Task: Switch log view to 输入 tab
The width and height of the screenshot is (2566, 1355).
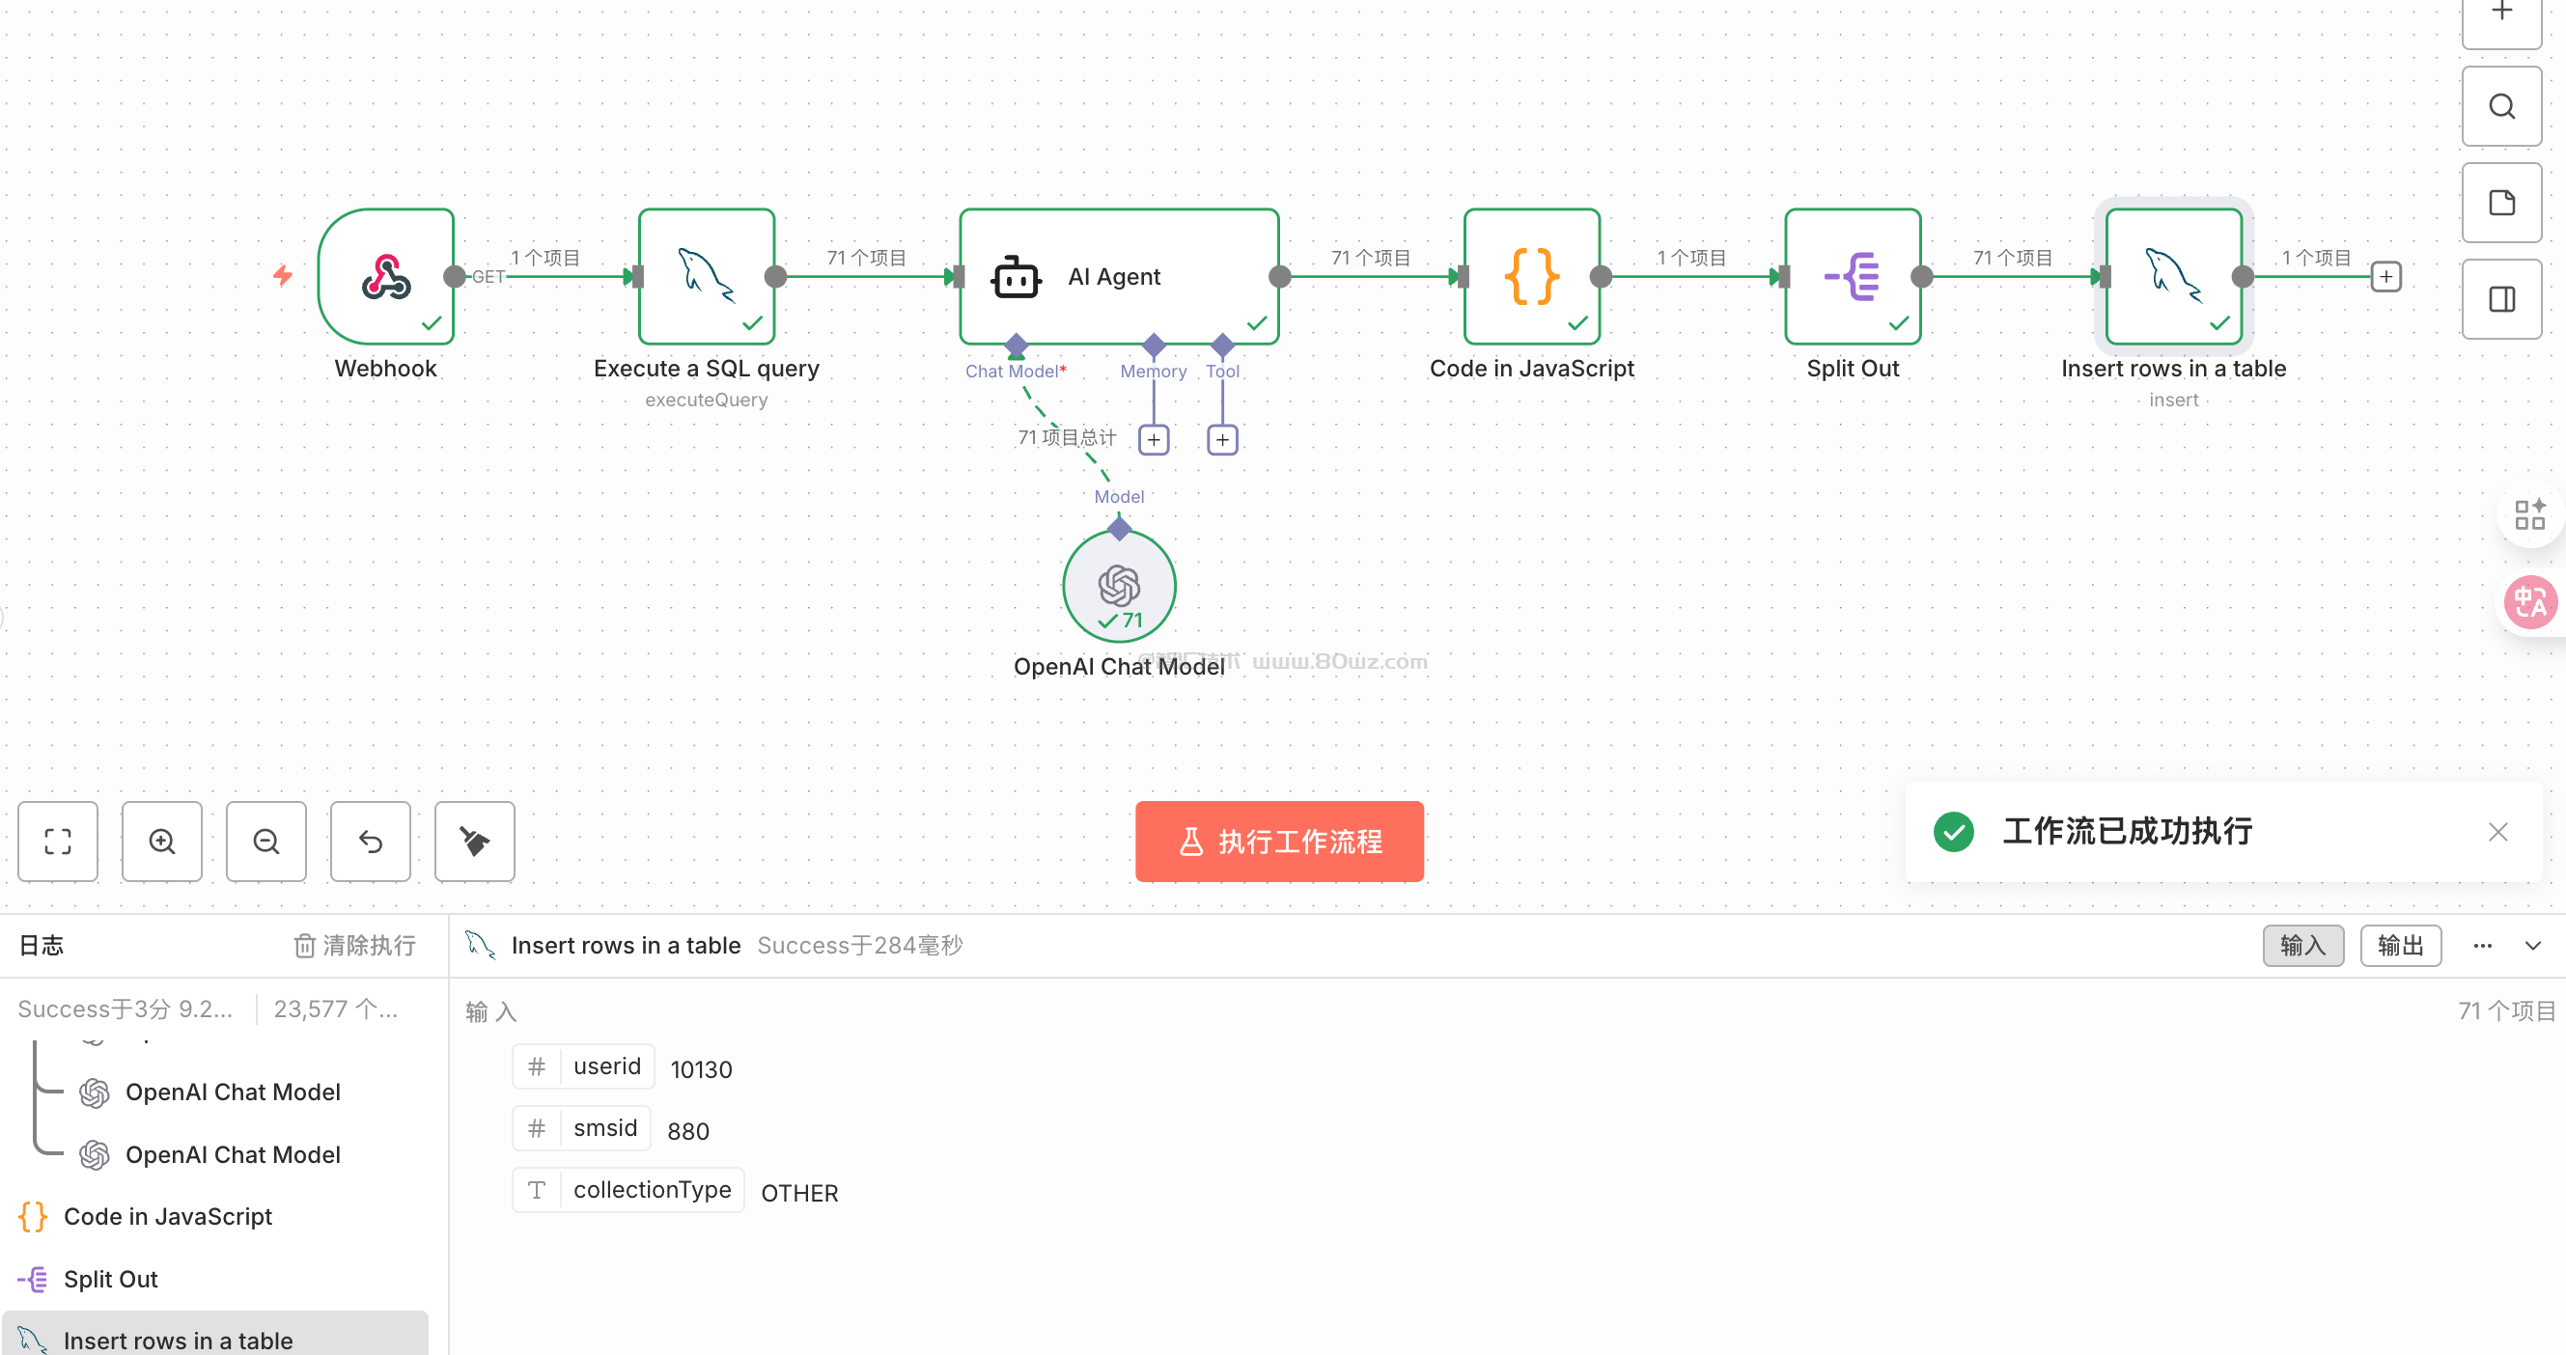Action: (x=2302, y=945)
